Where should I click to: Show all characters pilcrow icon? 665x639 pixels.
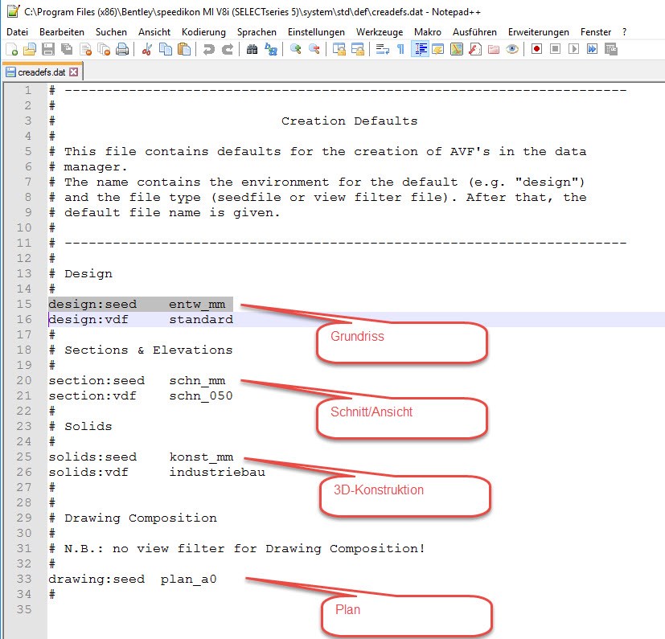pos(400,50)
